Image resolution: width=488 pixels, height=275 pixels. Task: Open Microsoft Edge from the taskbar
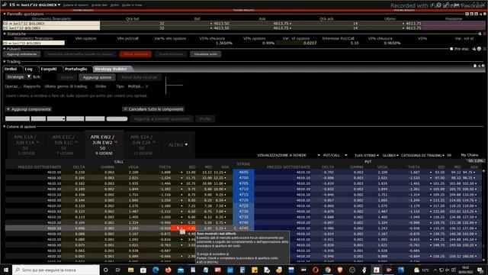point(156,270)
